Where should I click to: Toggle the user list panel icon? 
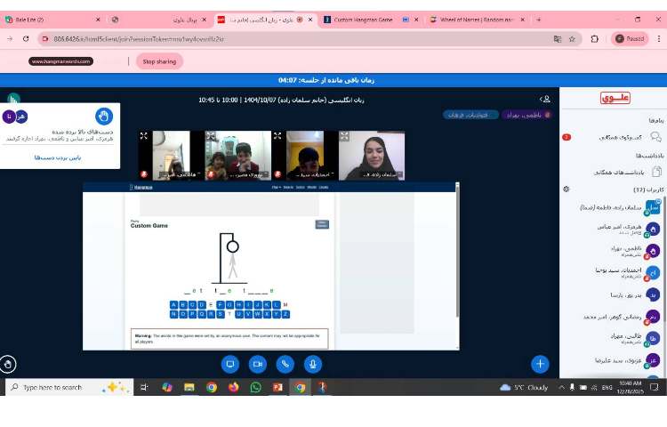[x=546, y=100]
